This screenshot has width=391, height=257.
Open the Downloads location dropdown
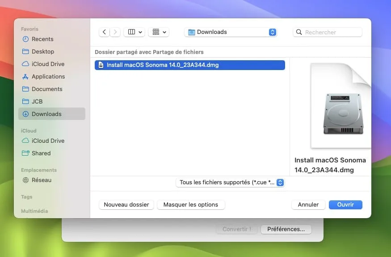231,32
